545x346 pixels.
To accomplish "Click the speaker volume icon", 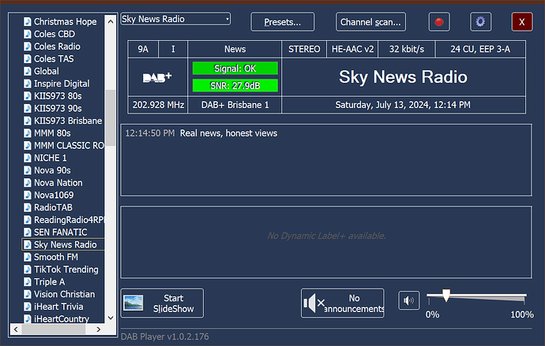I will tap(408, 301).
